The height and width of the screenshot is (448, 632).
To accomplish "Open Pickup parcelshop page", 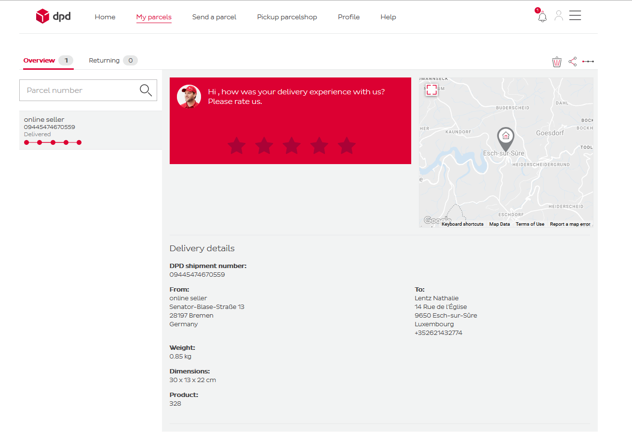I will (x=287, y=17).
